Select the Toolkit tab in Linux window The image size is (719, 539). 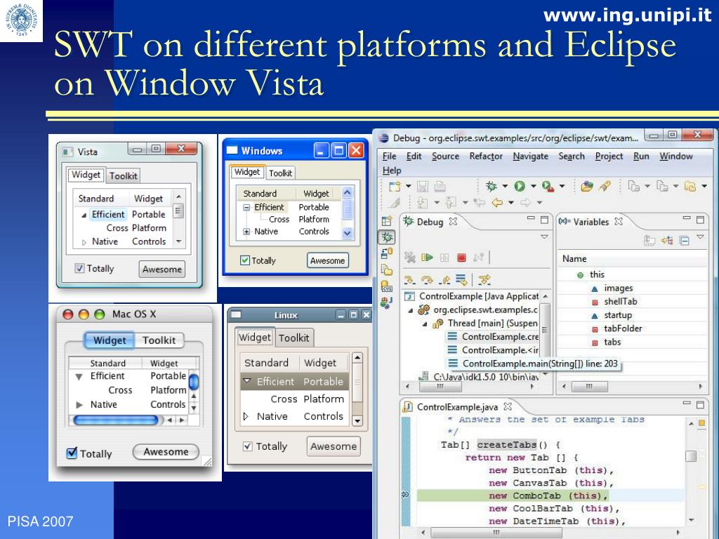pos(294,338)
